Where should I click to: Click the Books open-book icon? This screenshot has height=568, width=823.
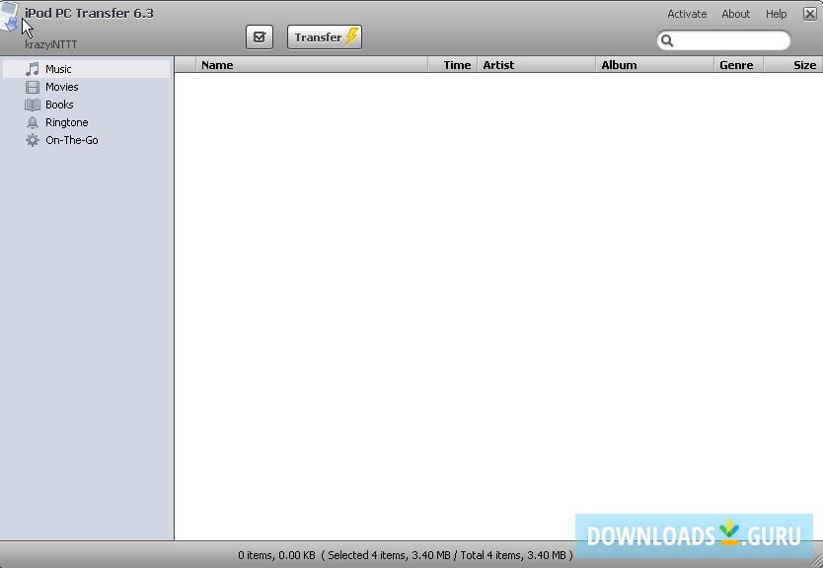33,105
